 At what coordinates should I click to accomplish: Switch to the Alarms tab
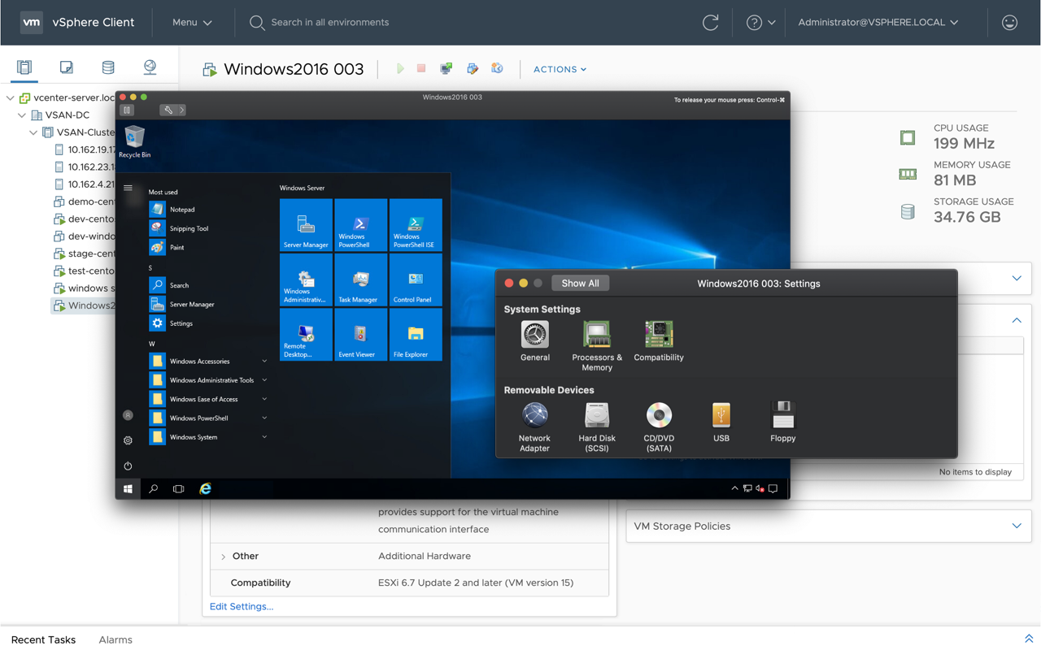pyautogui.click(x=115, y=639)
